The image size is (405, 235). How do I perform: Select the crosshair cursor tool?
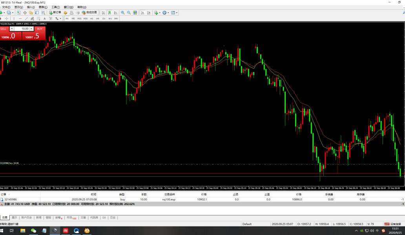(7, 18)
